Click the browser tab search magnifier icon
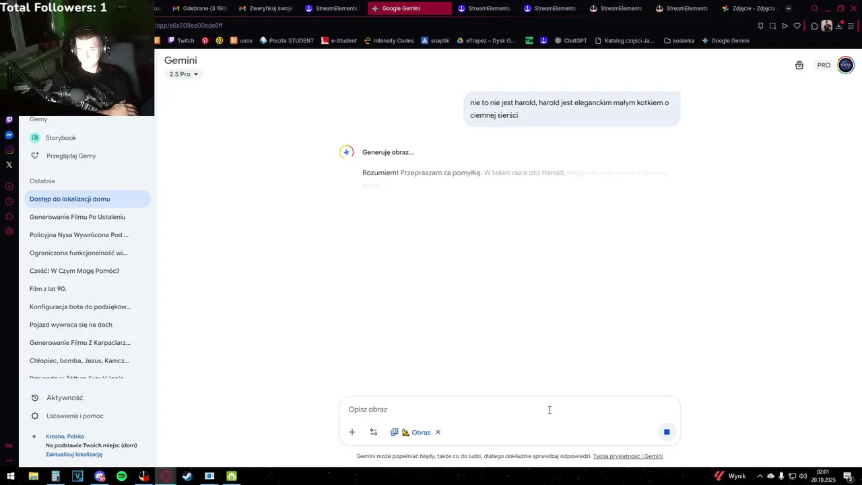 pos(814,9)
